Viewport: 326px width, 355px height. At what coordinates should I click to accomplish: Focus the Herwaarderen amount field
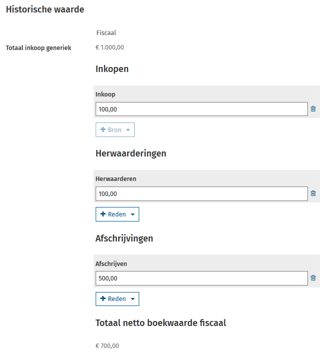click(x=201, y=193)
